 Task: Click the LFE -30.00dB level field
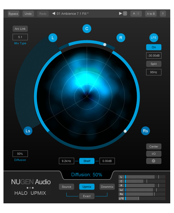(154, 56)
